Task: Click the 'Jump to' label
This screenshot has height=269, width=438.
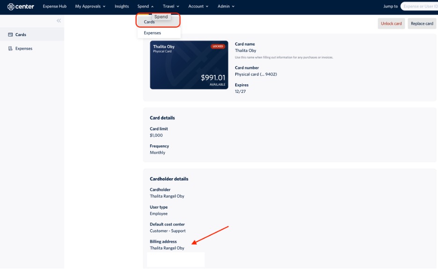Action: coord(391,7)
